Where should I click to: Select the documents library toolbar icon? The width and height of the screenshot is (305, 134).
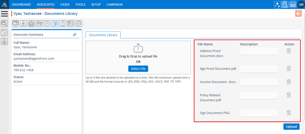pyautogui.click(x=55, y=23)
